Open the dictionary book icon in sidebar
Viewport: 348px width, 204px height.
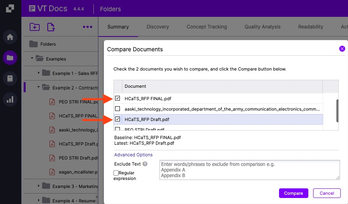click(10, 79)
